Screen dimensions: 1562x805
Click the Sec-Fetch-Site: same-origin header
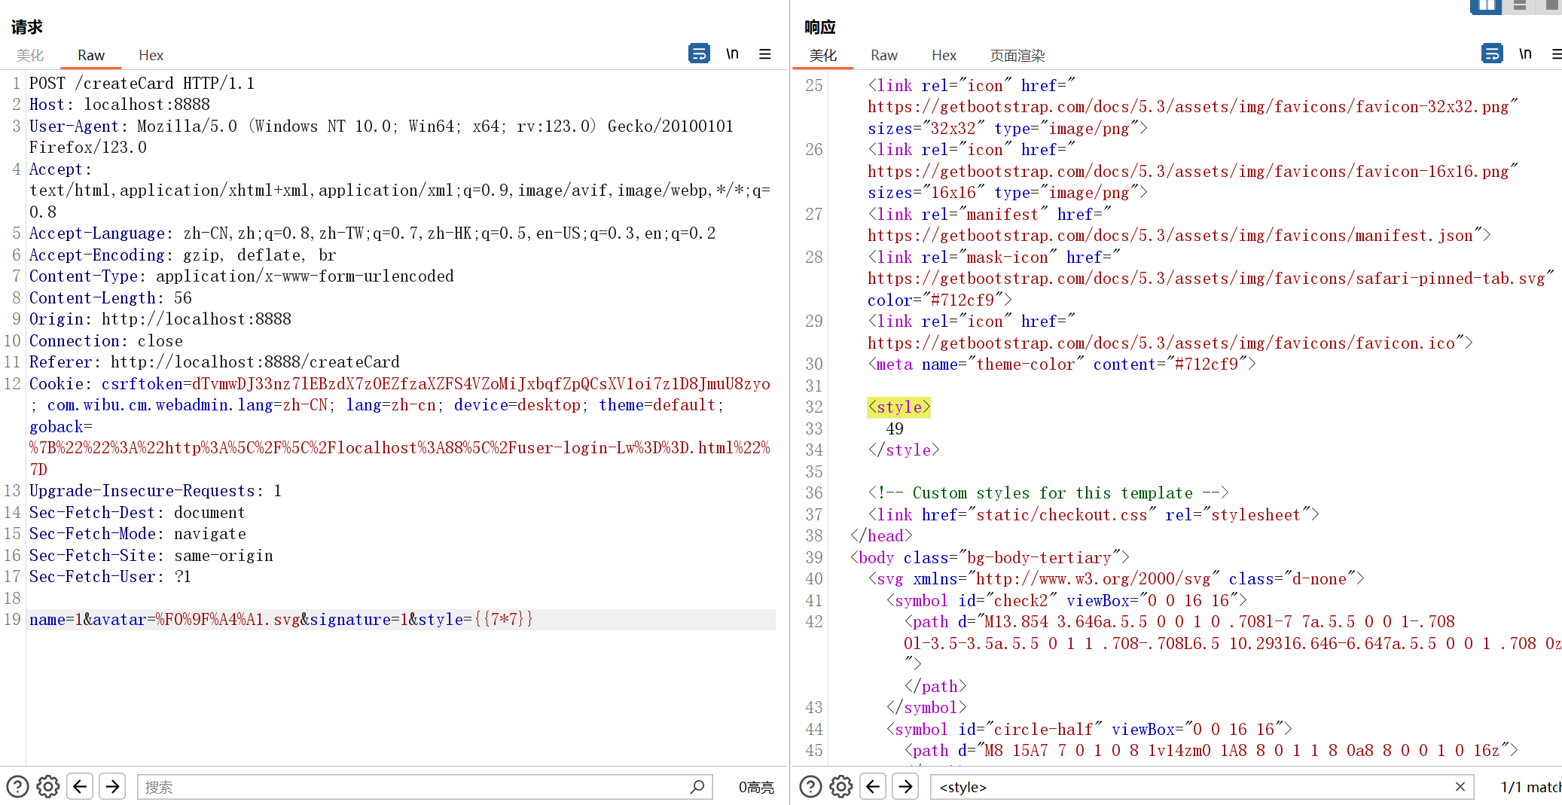(x=151, y=556)
